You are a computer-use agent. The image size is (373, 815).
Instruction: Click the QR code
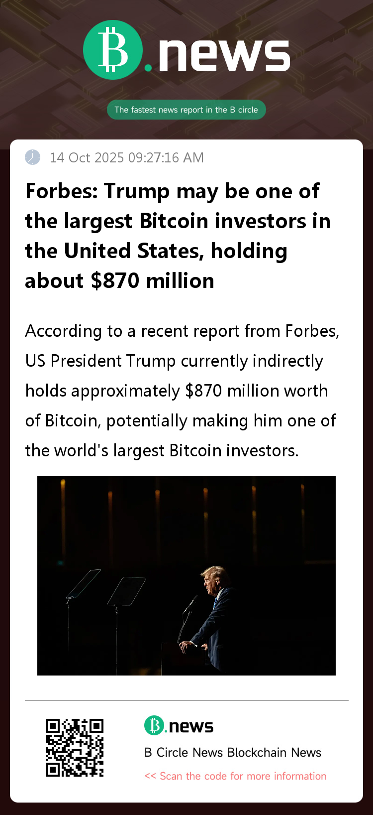tap(75, 747)
